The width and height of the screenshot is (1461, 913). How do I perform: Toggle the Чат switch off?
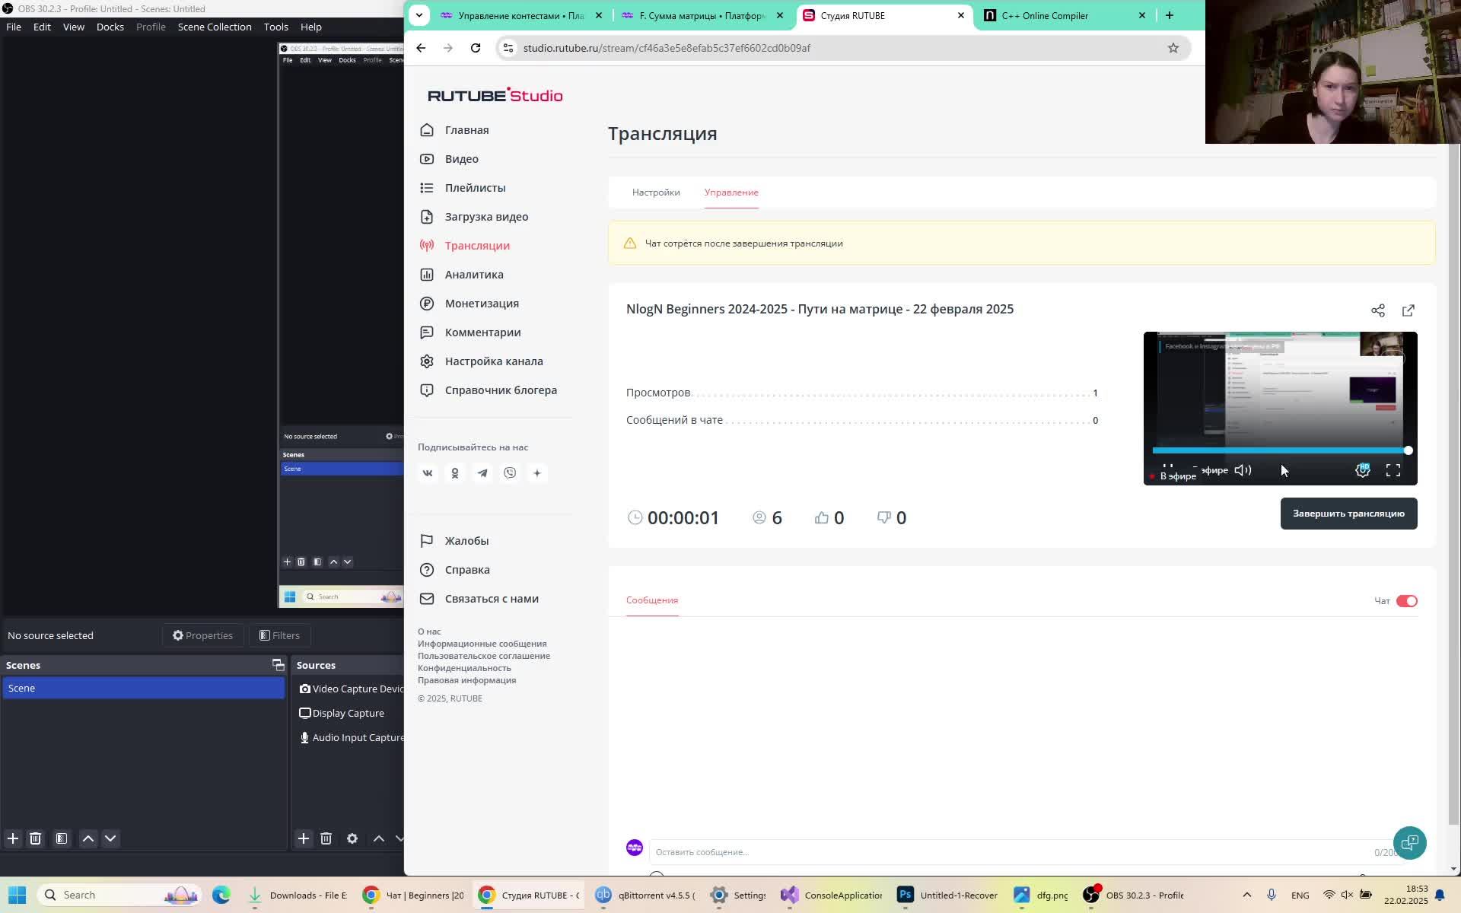(x=1406, y=601)
